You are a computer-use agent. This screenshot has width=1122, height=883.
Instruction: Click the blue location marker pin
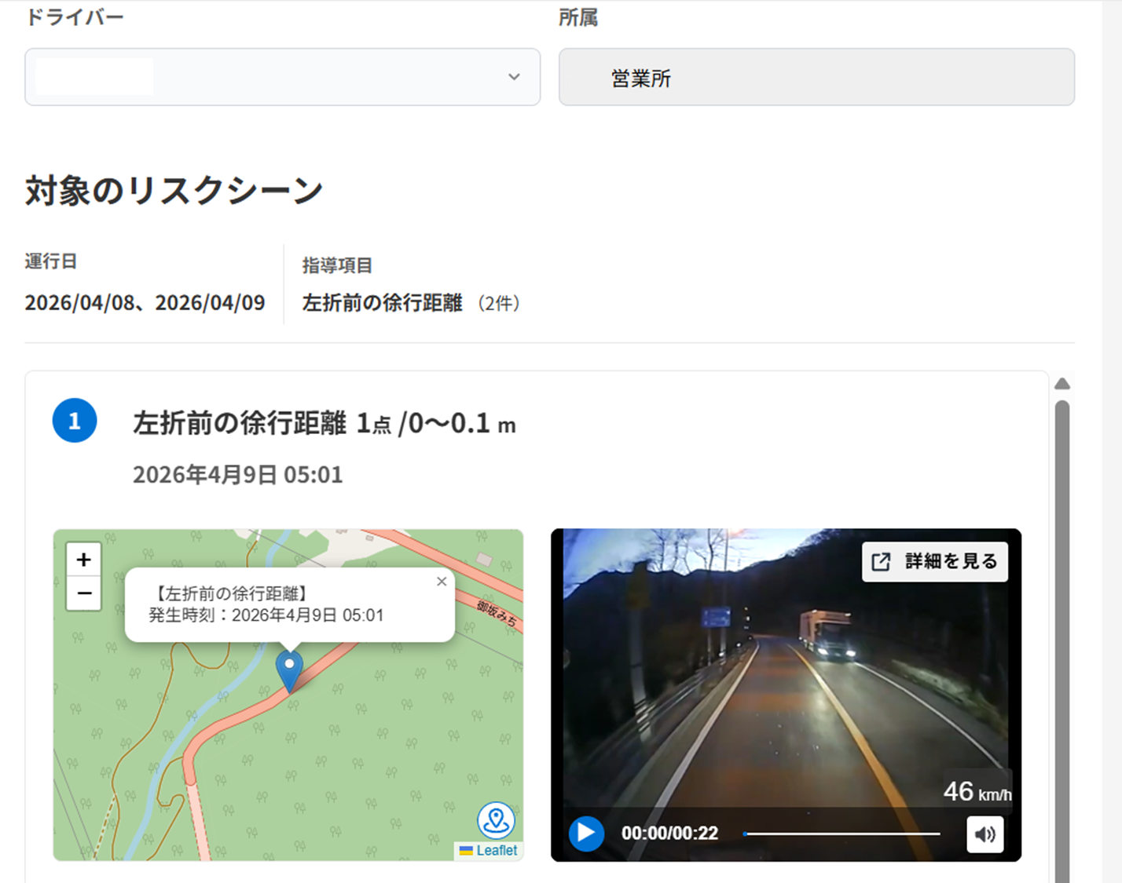[290, 671]
